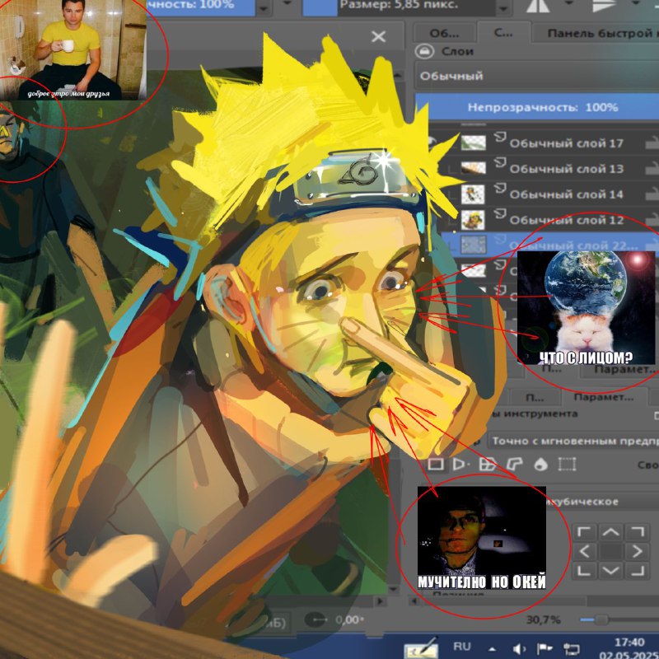
Task: Set anchor point to top-left corner
Action: [x=584, y=532]
